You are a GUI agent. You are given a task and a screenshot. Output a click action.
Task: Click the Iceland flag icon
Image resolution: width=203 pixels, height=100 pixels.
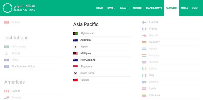144,62
